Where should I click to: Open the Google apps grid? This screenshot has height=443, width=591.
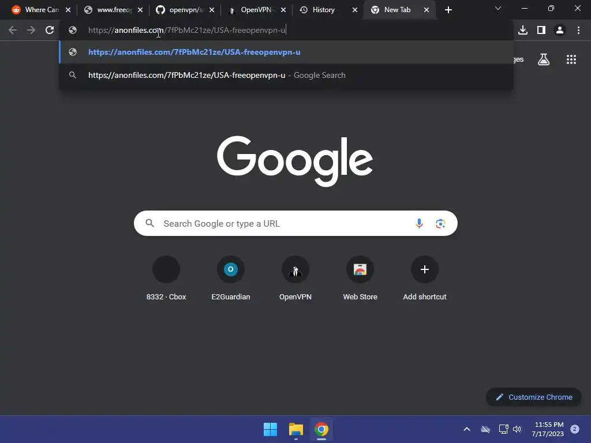571,59
